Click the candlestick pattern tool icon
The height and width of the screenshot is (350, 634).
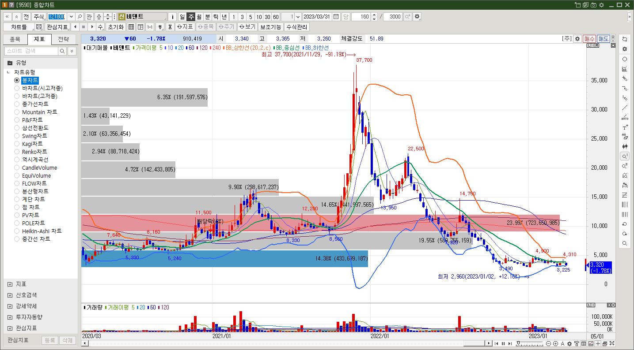pos(625,146)
